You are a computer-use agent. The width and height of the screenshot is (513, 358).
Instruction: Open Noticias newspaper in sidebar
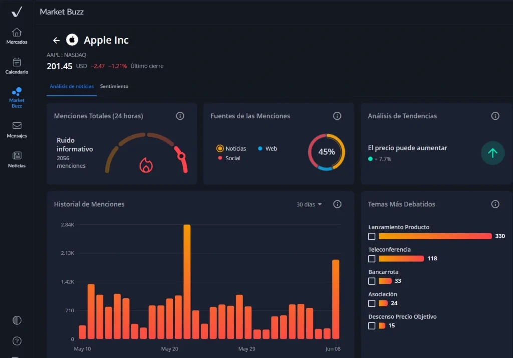point(17,159)
